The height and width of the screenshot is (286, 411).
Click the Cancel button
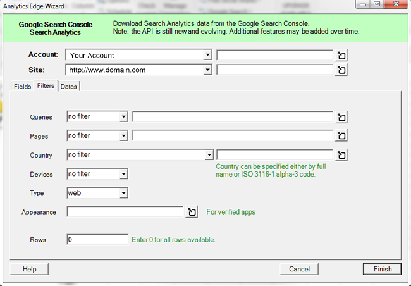click(299, 269)
